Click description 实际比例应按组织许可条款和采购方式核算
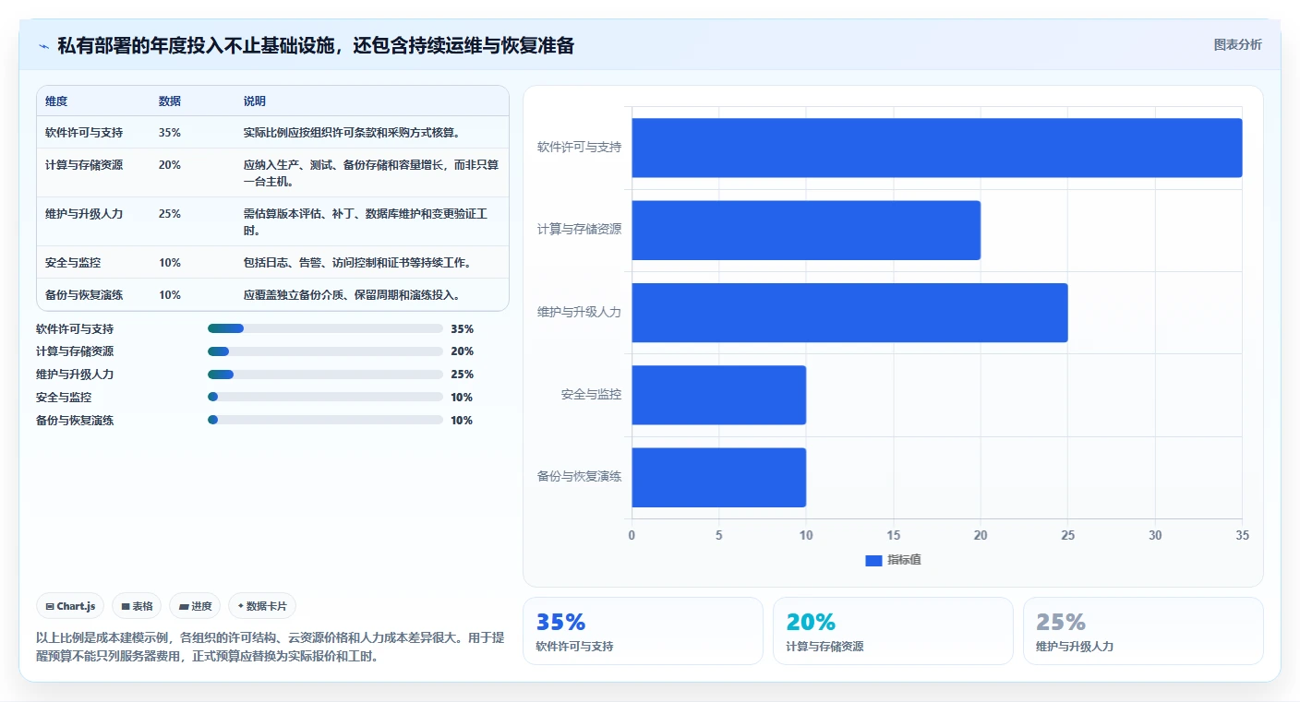 (352, 133)
